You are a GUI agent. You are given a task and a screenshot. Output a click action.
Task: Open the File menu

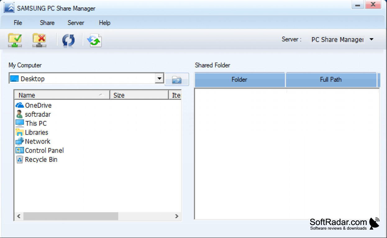click(18, 23)
